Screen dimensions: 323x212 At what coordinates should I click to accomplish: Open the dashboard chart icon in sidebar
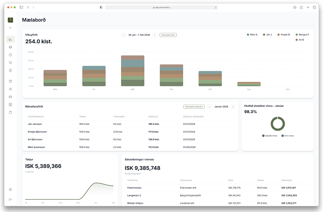[x=11, y=39]
